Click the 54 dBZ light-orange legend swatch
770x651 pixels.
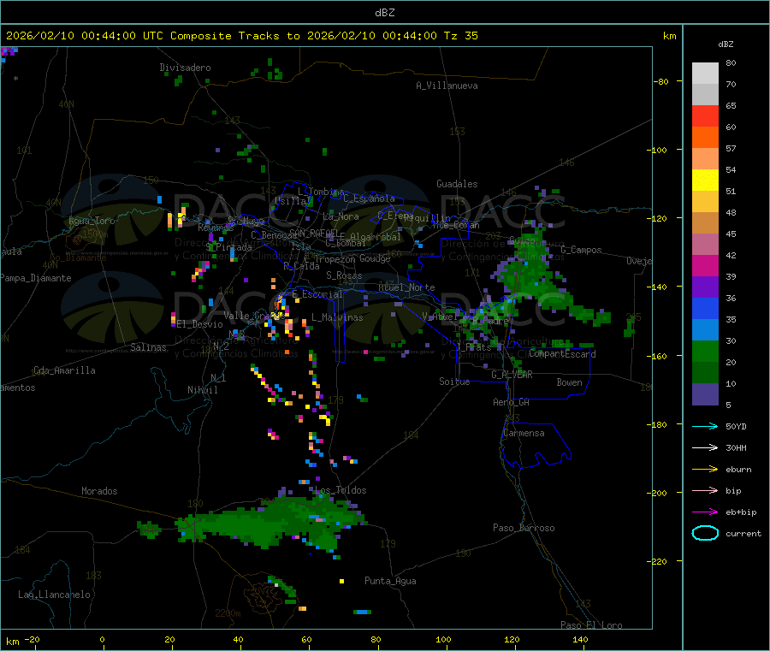pyautogui.click(x=705, y=158)
